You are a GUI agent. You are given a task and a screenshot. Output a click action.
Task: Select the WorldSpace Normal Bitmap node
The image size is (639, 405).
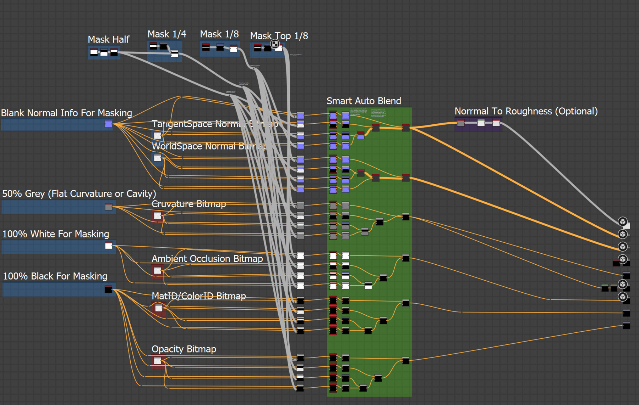coord(157,158)
